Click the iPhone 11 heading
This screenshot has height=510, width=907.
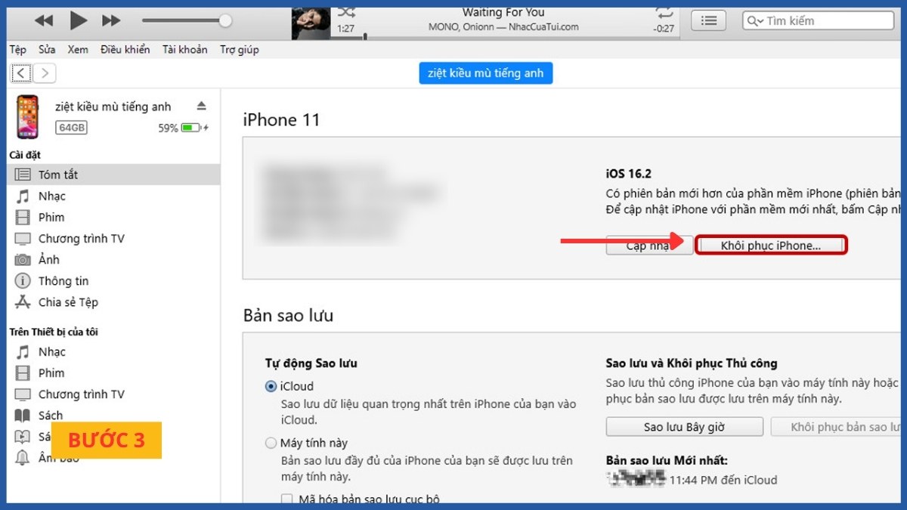282,119
